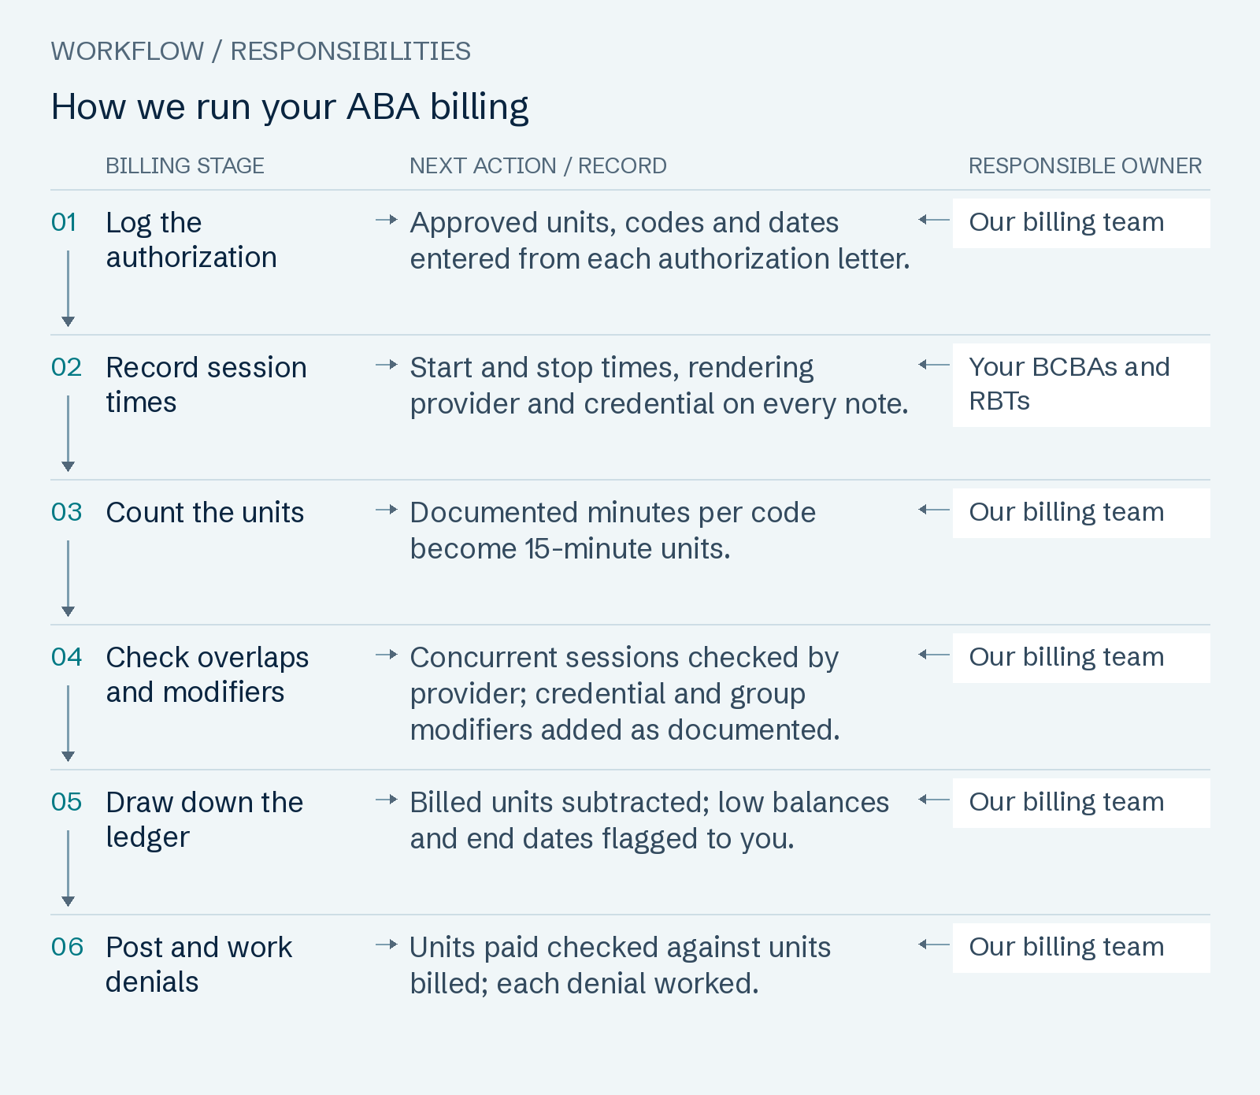Screen dimensions: 1260x1095
Task: Click the down arrow below step 05
Action: coord(69,868)
